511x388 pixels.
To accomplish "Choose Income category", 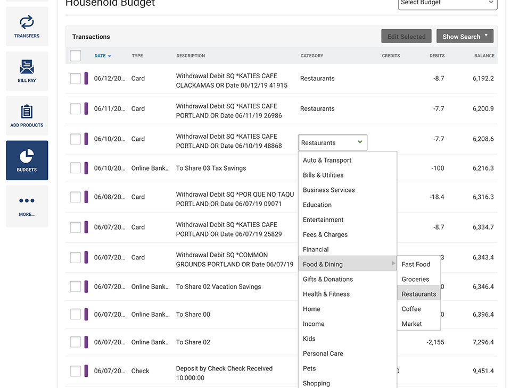I will click(x=348, y=324).
